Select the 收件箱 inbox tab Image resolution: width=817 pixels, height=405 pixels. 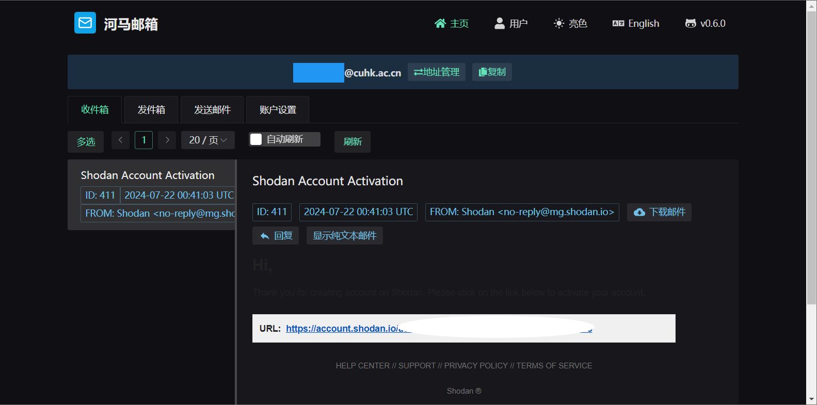(95, 109)
